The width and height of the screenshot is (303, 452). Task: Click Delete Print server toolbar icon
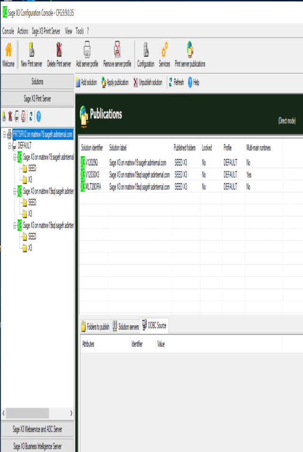point(59,50)
